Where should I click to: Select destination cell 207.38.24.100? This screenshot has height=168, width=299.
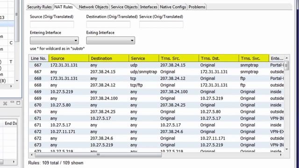(104, 98)
